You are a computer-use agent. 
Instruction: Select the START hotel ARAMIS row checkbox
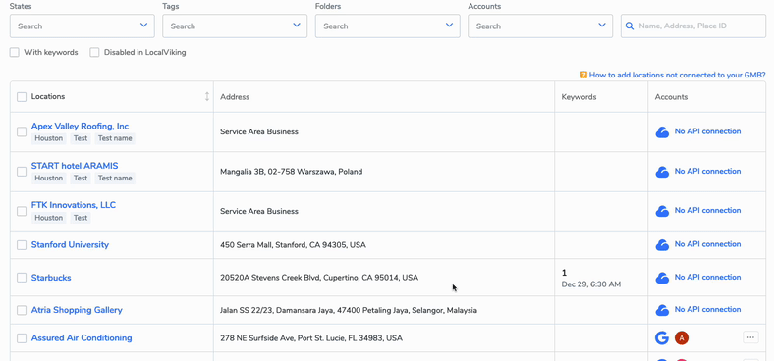(22, 172)
